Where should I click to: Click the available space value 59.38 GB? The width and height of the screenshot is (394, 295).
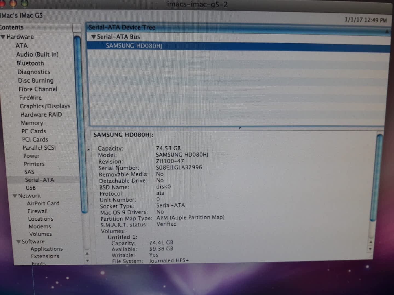pos(161,249)
